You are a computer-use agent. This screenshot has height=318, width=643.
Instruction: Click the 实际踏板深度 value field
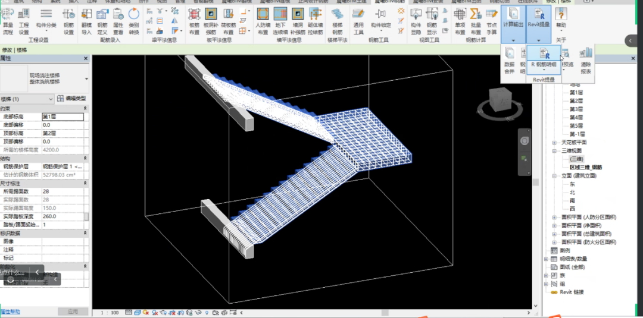click(x=62, y=216)
